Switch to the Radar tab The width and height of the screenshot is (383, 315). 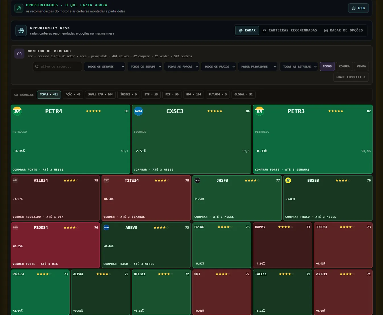pyautogui.click(x=247, y=30)
